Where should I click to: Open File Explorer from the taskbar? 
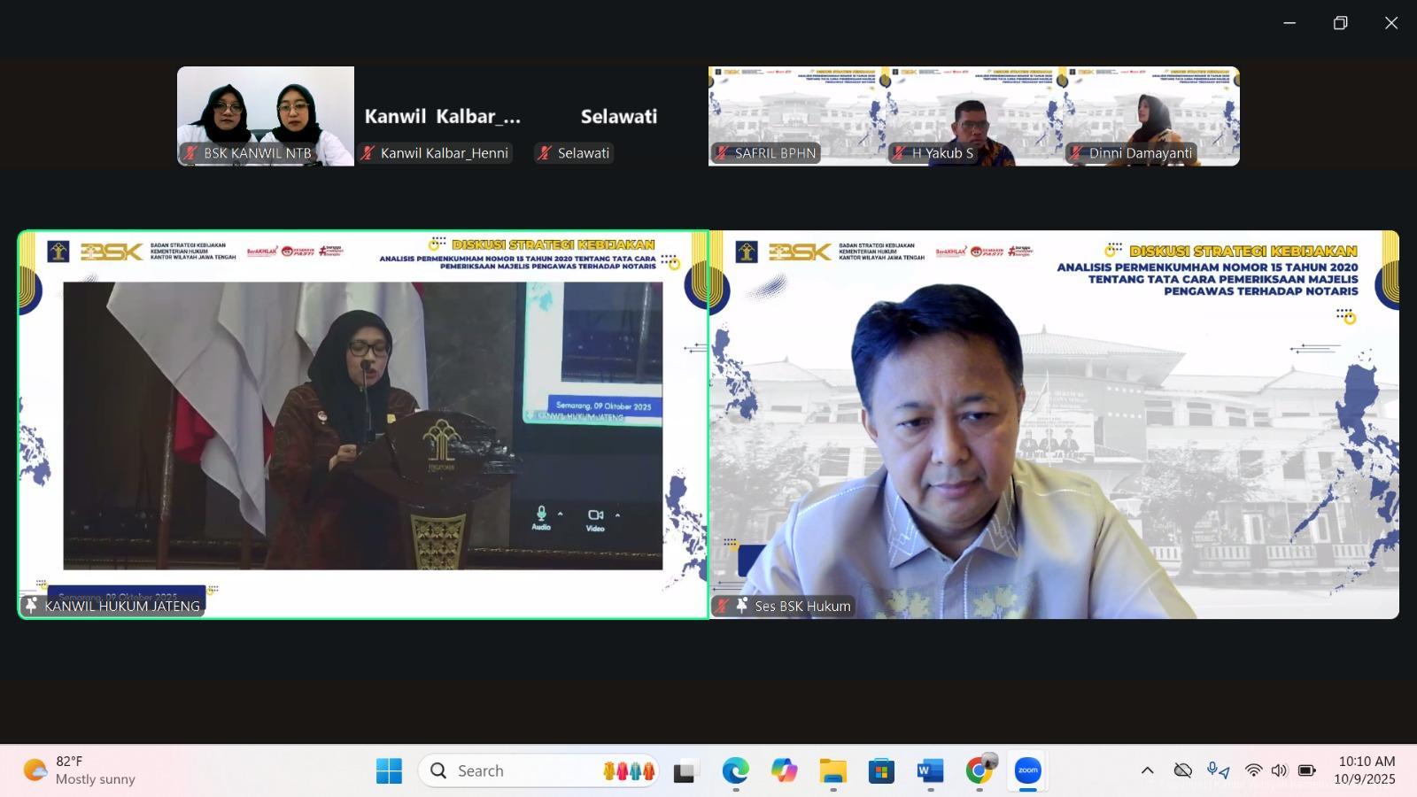pos(832,770)
